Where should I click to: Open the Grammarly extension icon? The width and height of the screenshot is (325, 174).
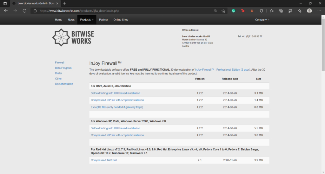(233, 11)
